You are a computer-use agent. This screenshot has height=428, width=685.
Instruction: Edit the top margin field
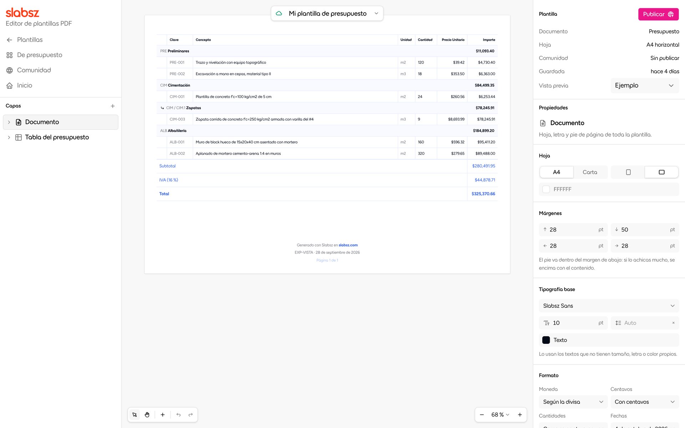tap(573, 230)
